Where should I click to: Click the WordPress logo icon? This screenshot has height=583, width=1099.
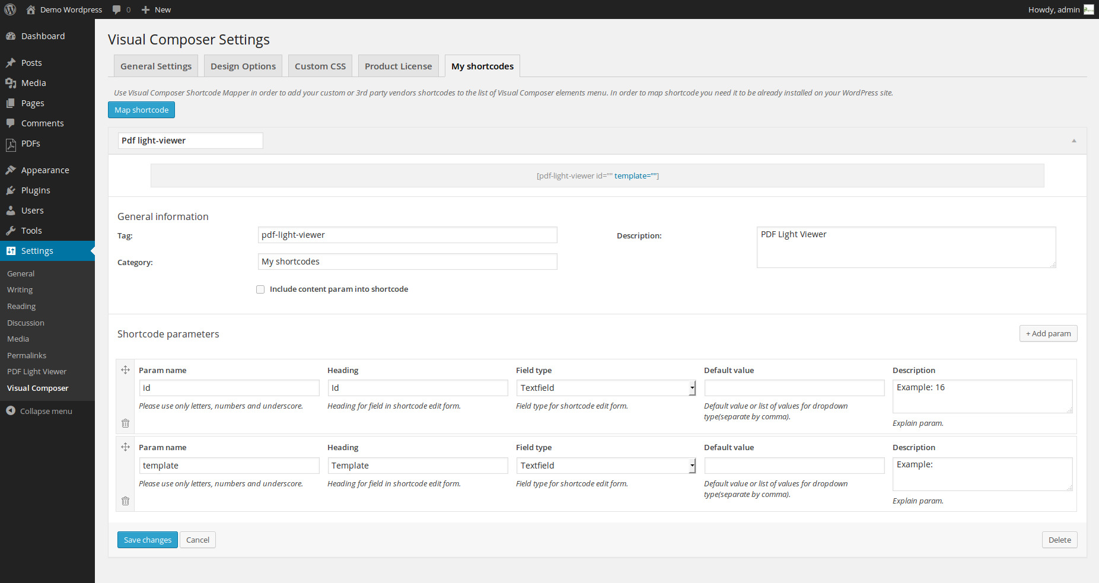[10, 9]
